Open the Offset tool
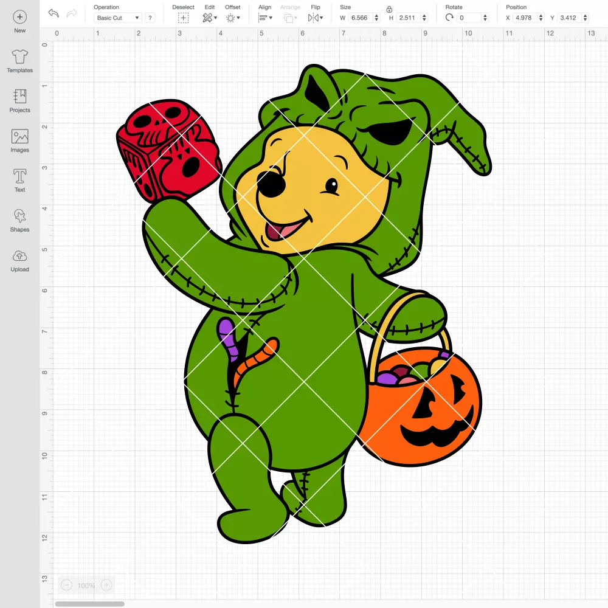Viewport: 608px width, 608px height. 233,18
